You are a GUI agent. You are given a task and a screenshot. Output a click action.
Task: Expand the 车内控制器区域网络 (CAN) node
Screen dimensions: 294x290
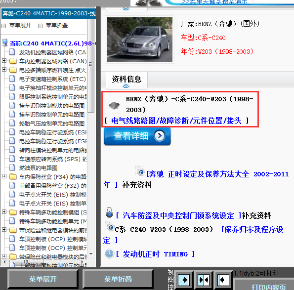pos(4,61)
